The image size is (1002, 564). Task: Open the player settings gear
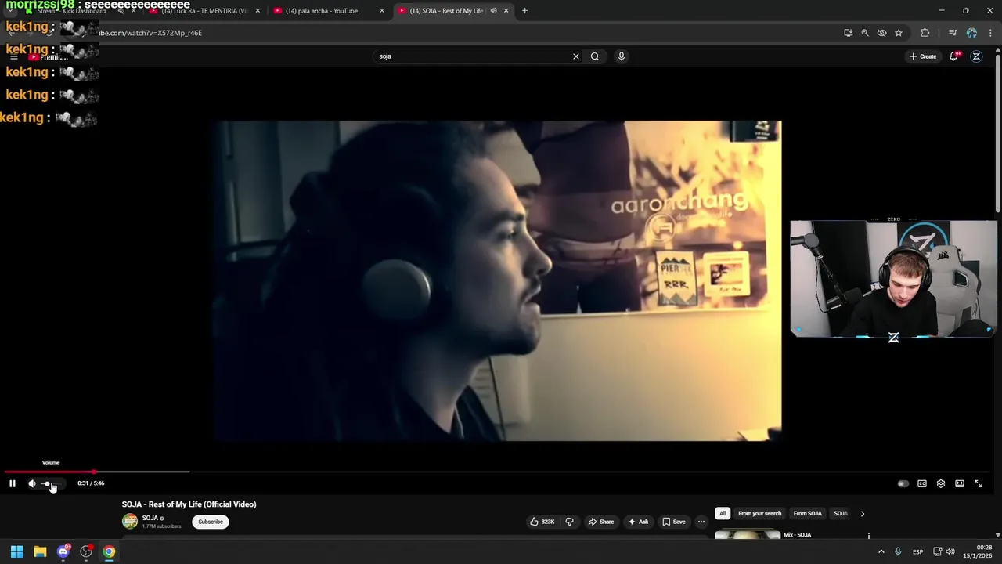pos(941,484)
